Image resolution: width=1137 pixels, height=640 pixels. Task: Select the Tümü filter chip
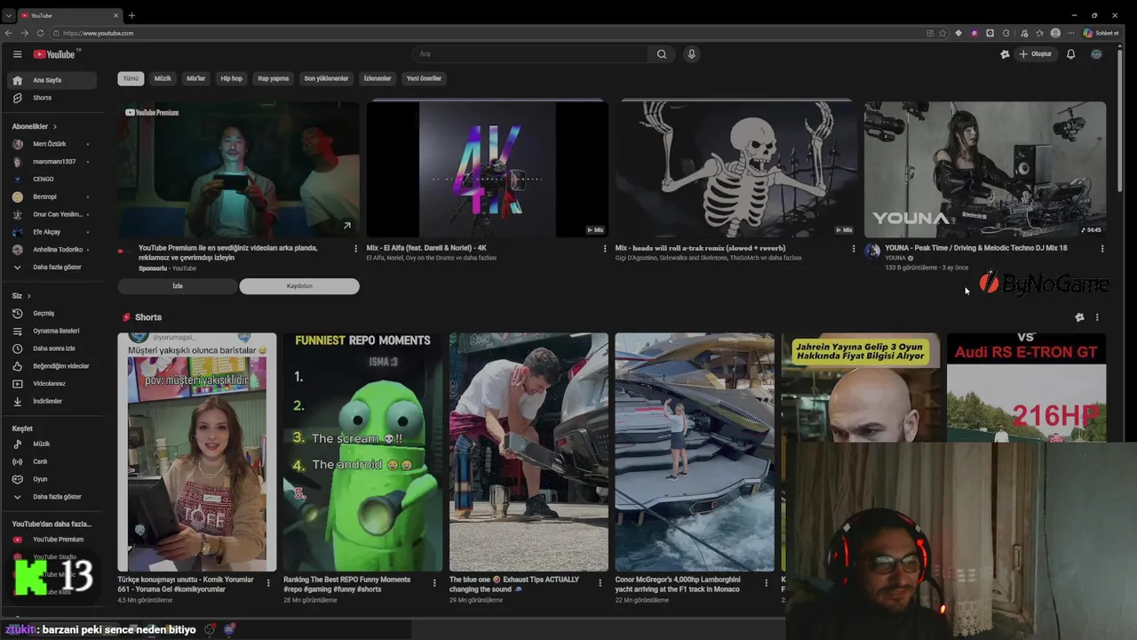tap(131, 78)
